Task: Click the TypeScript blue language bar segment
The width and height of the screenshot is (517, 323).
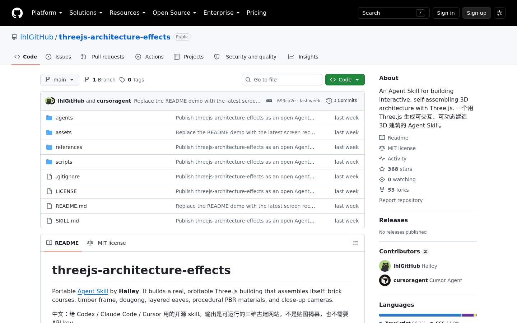Action: (x=420, y=315)
